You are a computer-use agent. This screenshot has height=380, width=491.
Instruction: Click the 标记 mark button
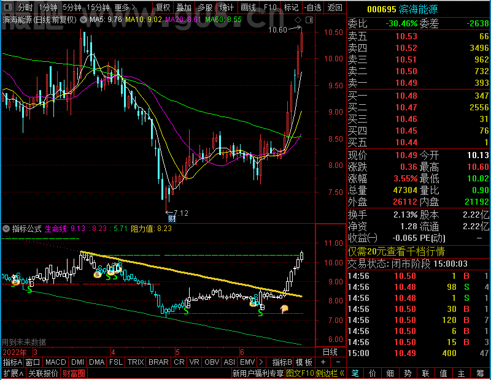point(291,7)
